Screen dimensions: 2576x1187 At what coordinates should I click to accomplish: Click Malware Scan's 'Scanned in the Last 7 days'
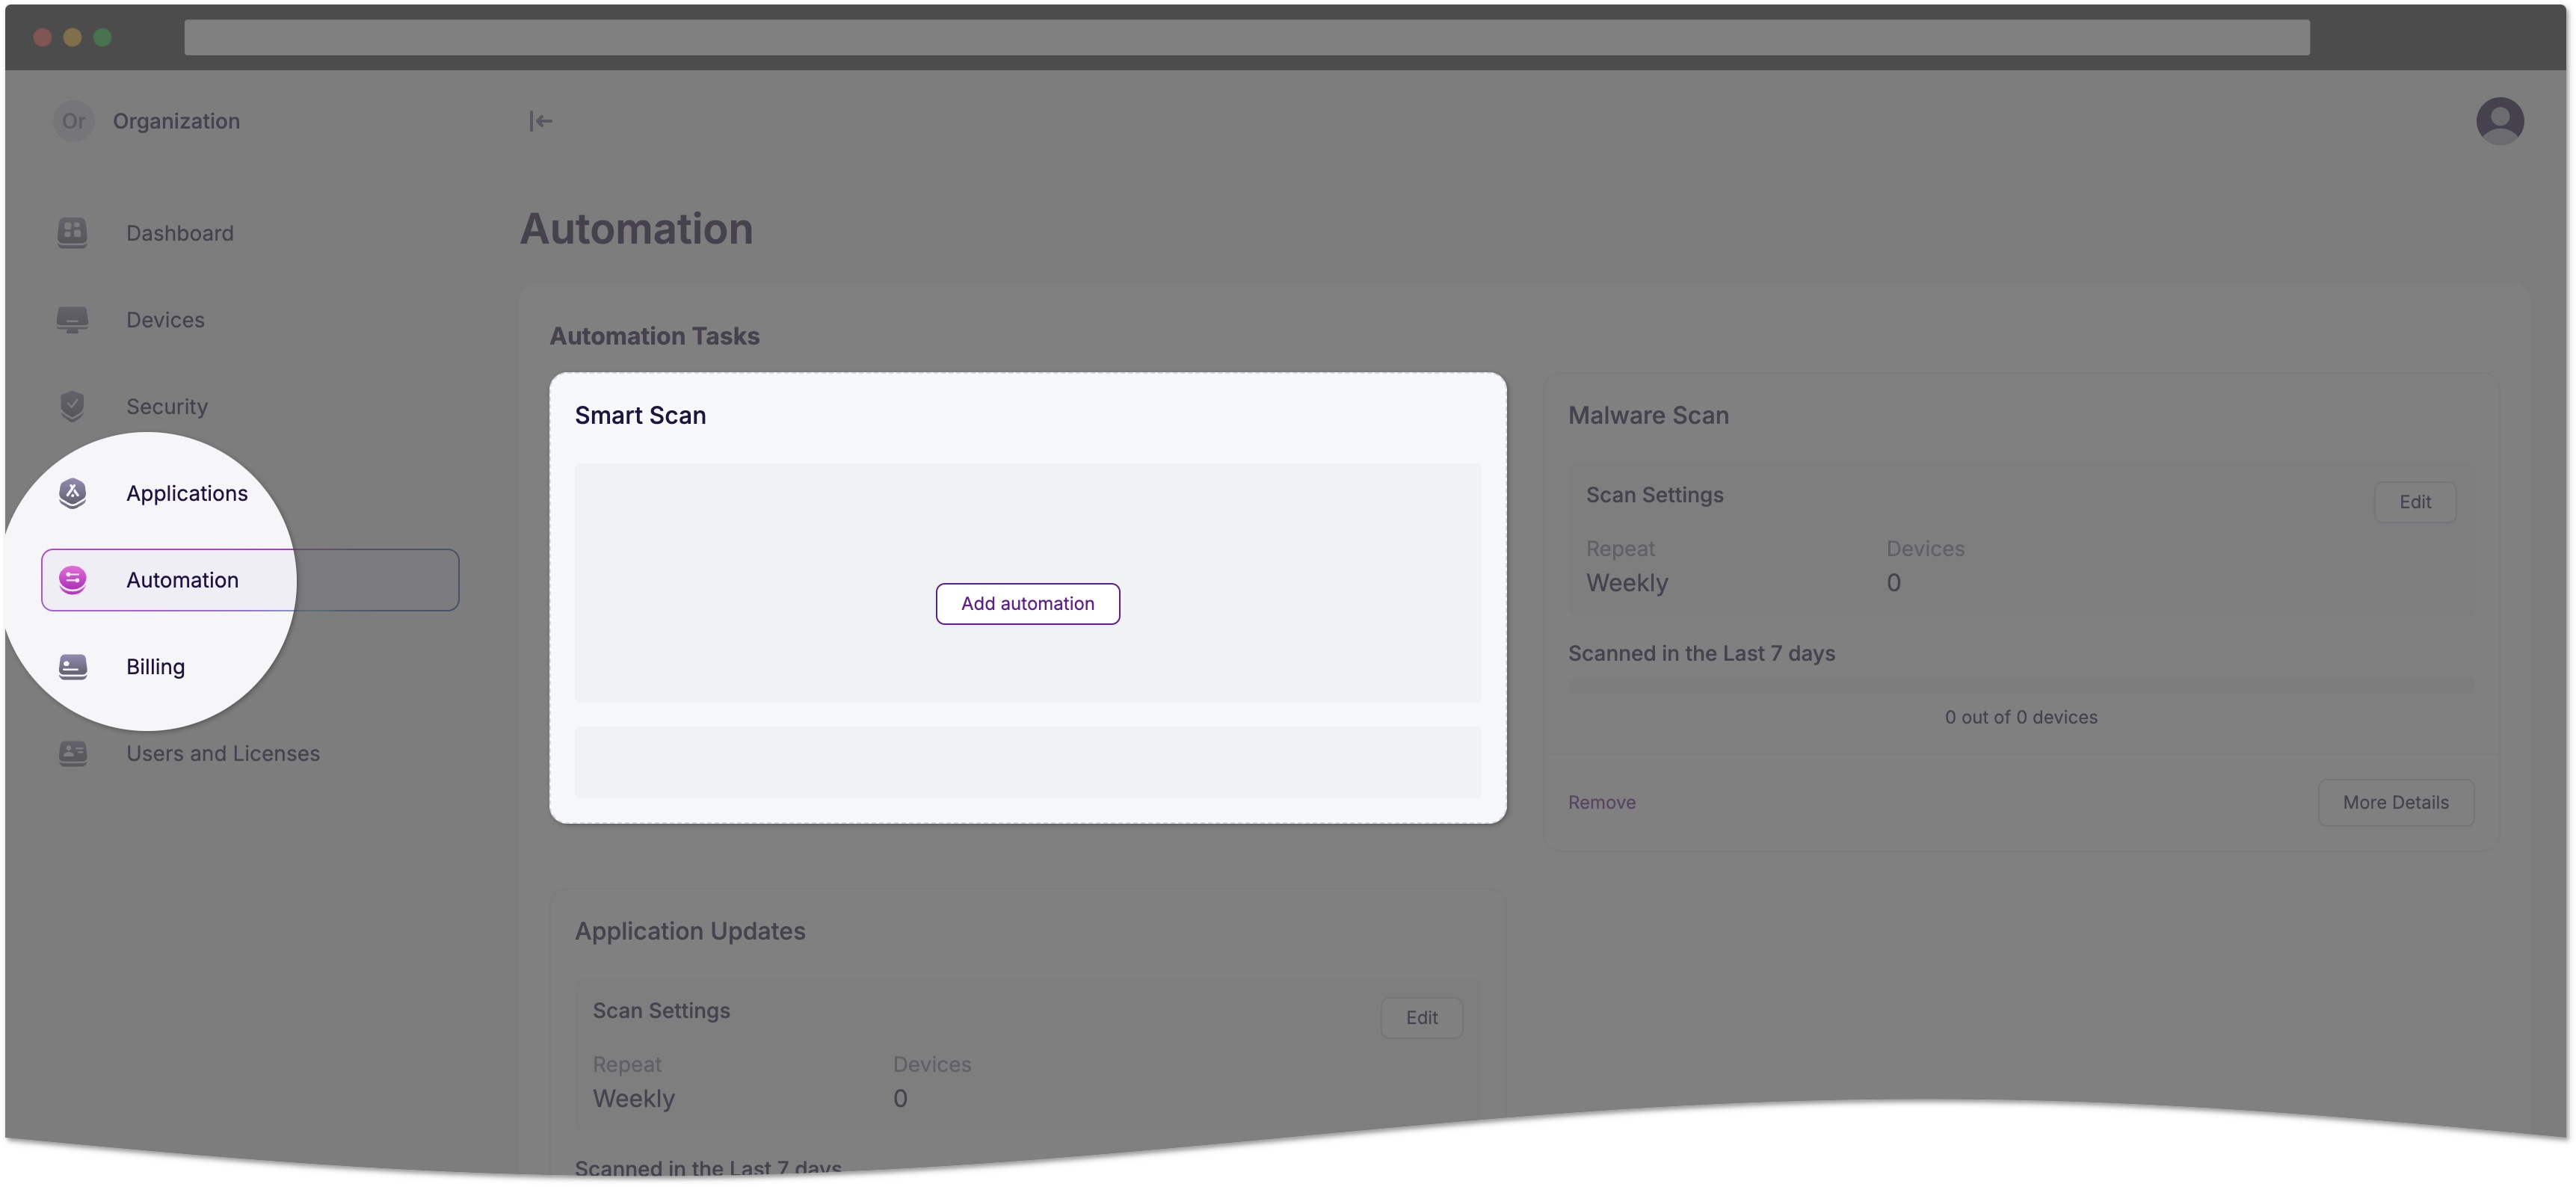click(1701, 653)
